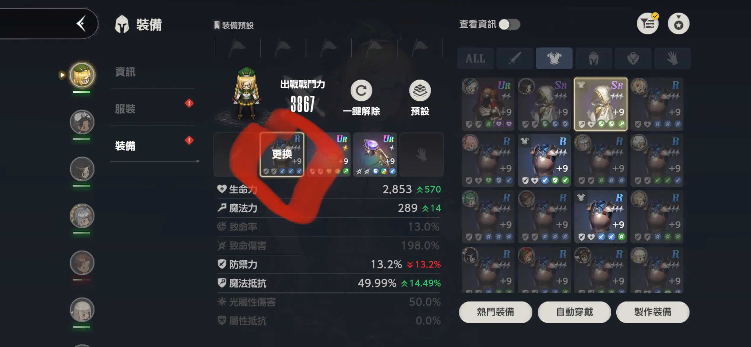Select the necklace accessory filter tab
751x347 pixels.
pos(633,58)
